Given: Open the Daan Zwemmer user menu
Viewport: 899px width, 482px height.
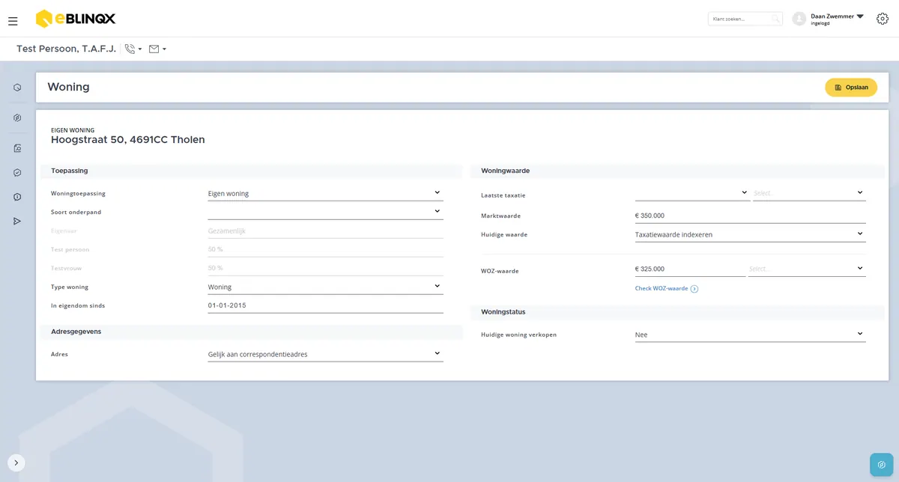Looking at the screenshot, I should (837, 19).
